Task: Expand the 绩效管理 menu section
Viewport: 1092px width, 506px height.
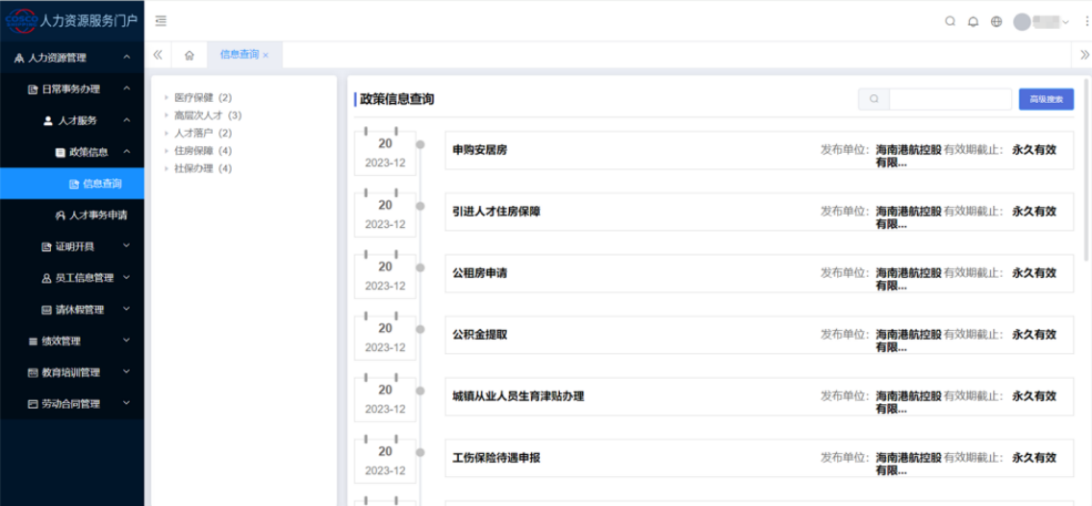Action: pos(72,341)
